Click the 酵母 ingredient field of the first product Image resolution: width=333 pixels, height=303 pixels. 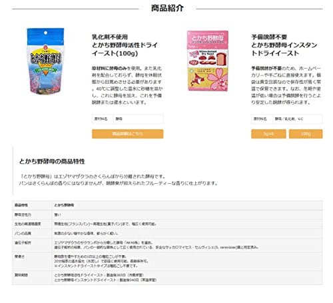point(139,119)
